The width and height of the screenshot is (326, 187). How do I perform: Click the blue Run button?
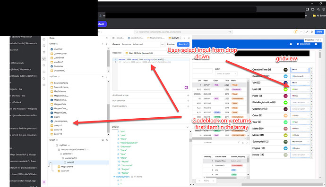[x=183, y=44]
